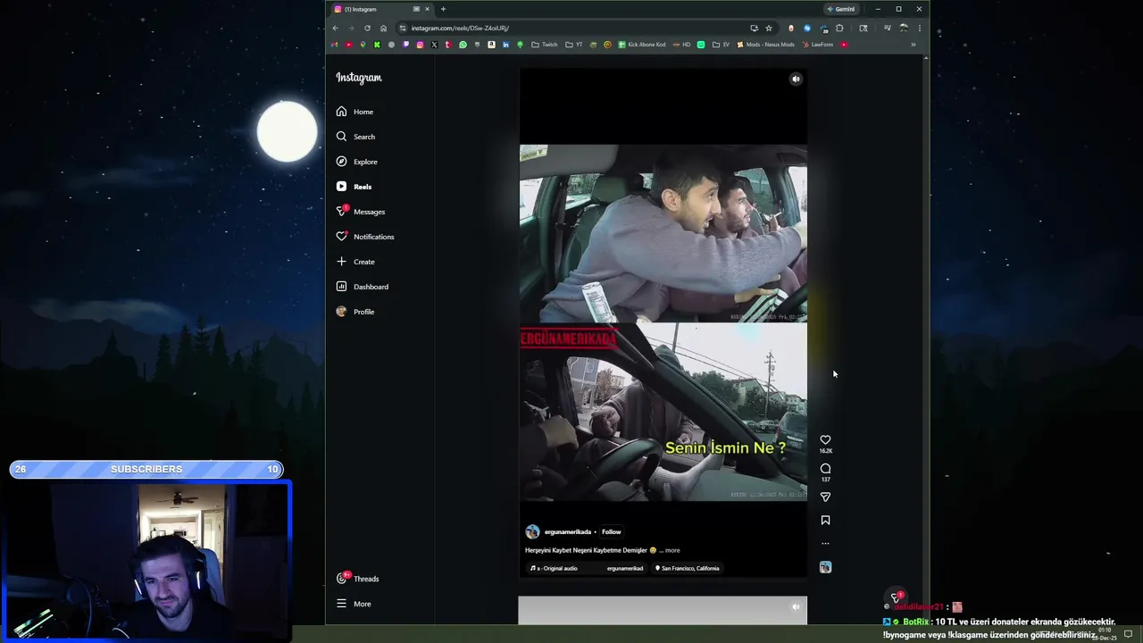Open Threads at the sidebar bottom
Image resolution: width=1143 pixels, height=643 pixels.
[x=358, y=579]
